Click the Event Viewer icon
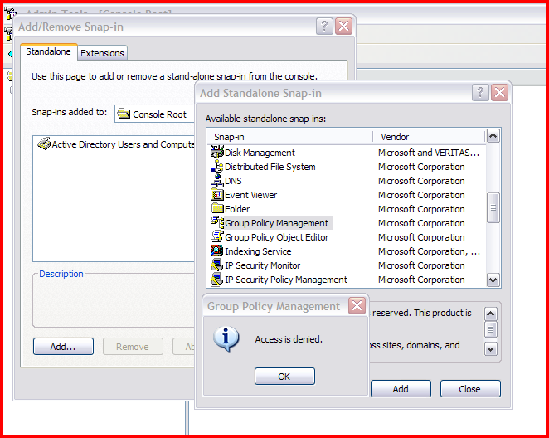The width and height of the screenshot is (549, 438). coord(217,195)
